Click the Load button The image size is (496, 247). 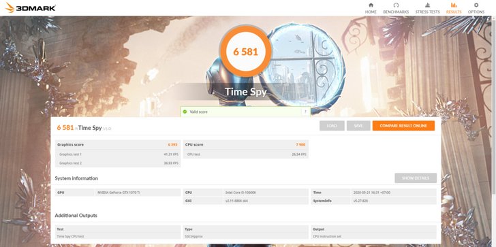[332, 126]
